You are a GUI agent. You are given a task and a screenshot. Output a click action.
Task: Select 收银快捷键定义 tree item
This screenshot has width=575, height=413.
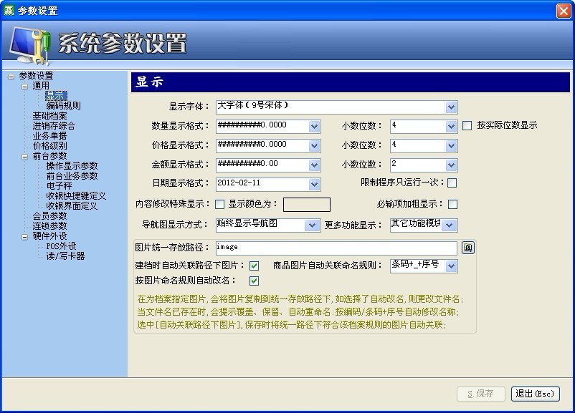click(76, 196)
